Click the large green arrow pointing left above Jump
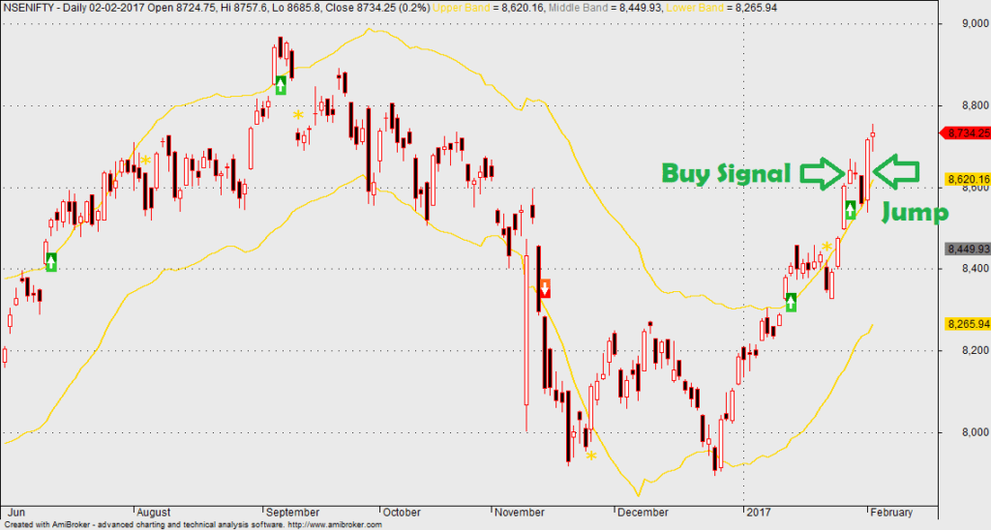Screen dimensions: 991x530 click(896, 171)
